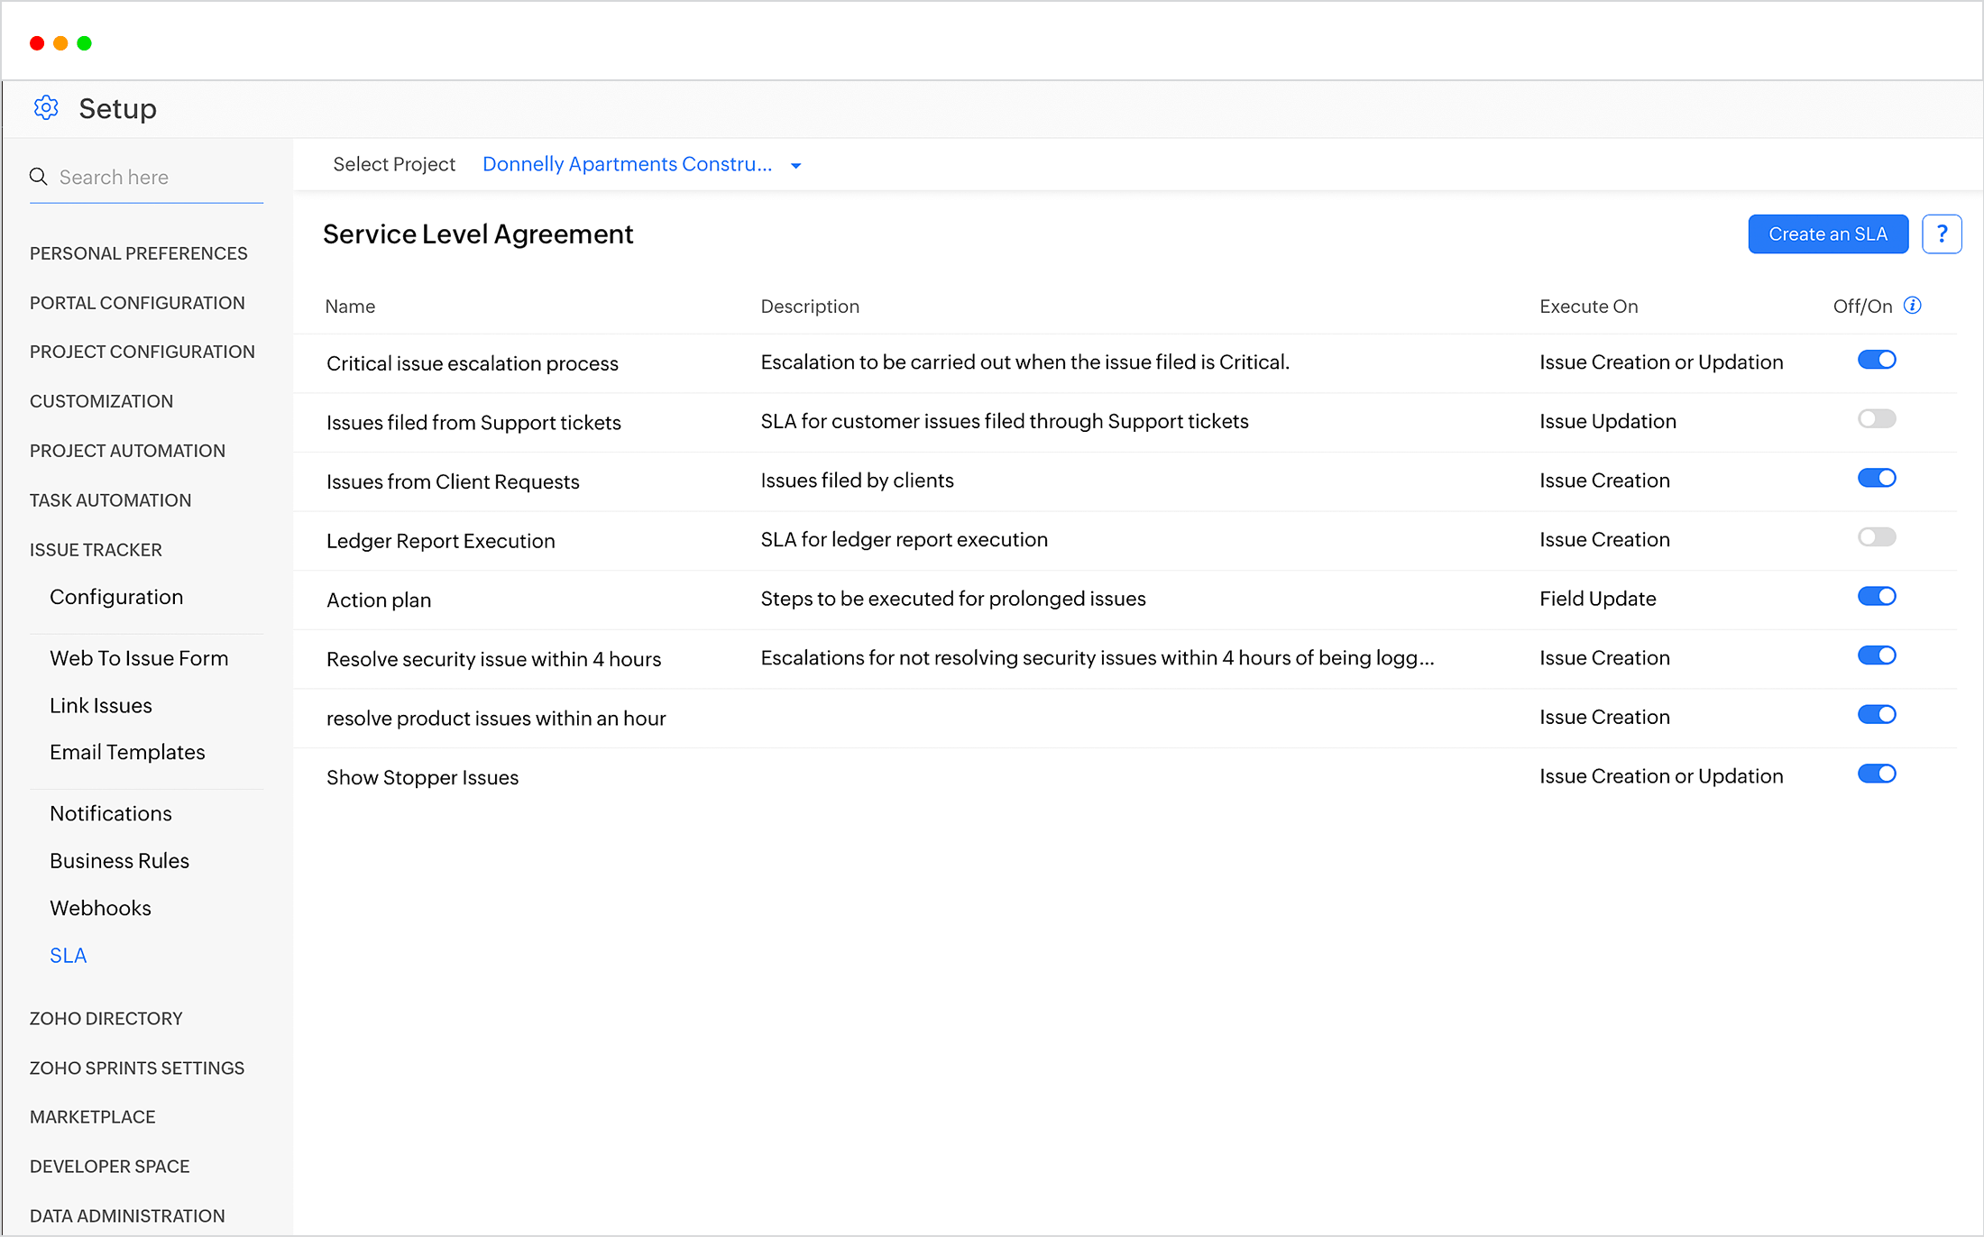Open Project Configuration settings
The width and height of the screenshot is (1984, 1237).
pyautogui.click(x=144, y=352)
